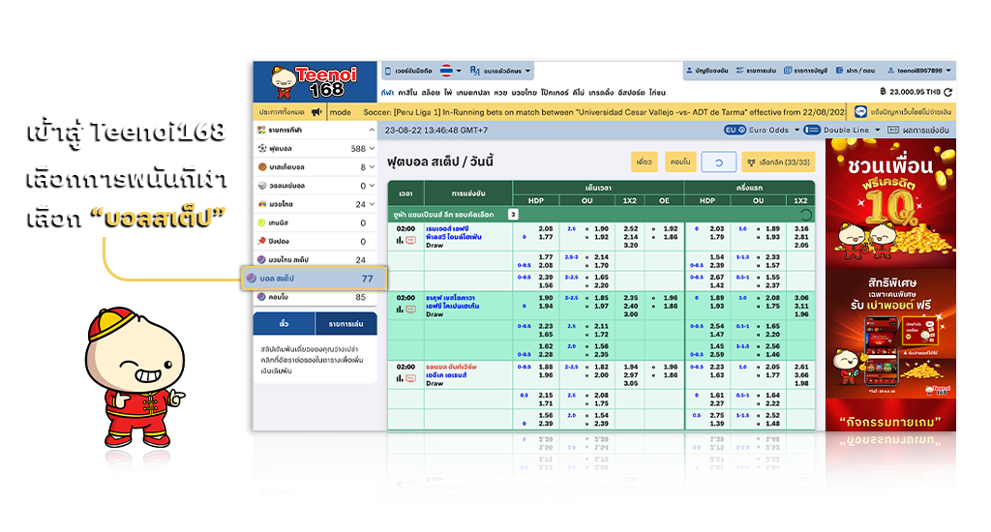Screen dimensions: 991x532
Task: Click the football sport icon
Action: (x=261, y=149)
